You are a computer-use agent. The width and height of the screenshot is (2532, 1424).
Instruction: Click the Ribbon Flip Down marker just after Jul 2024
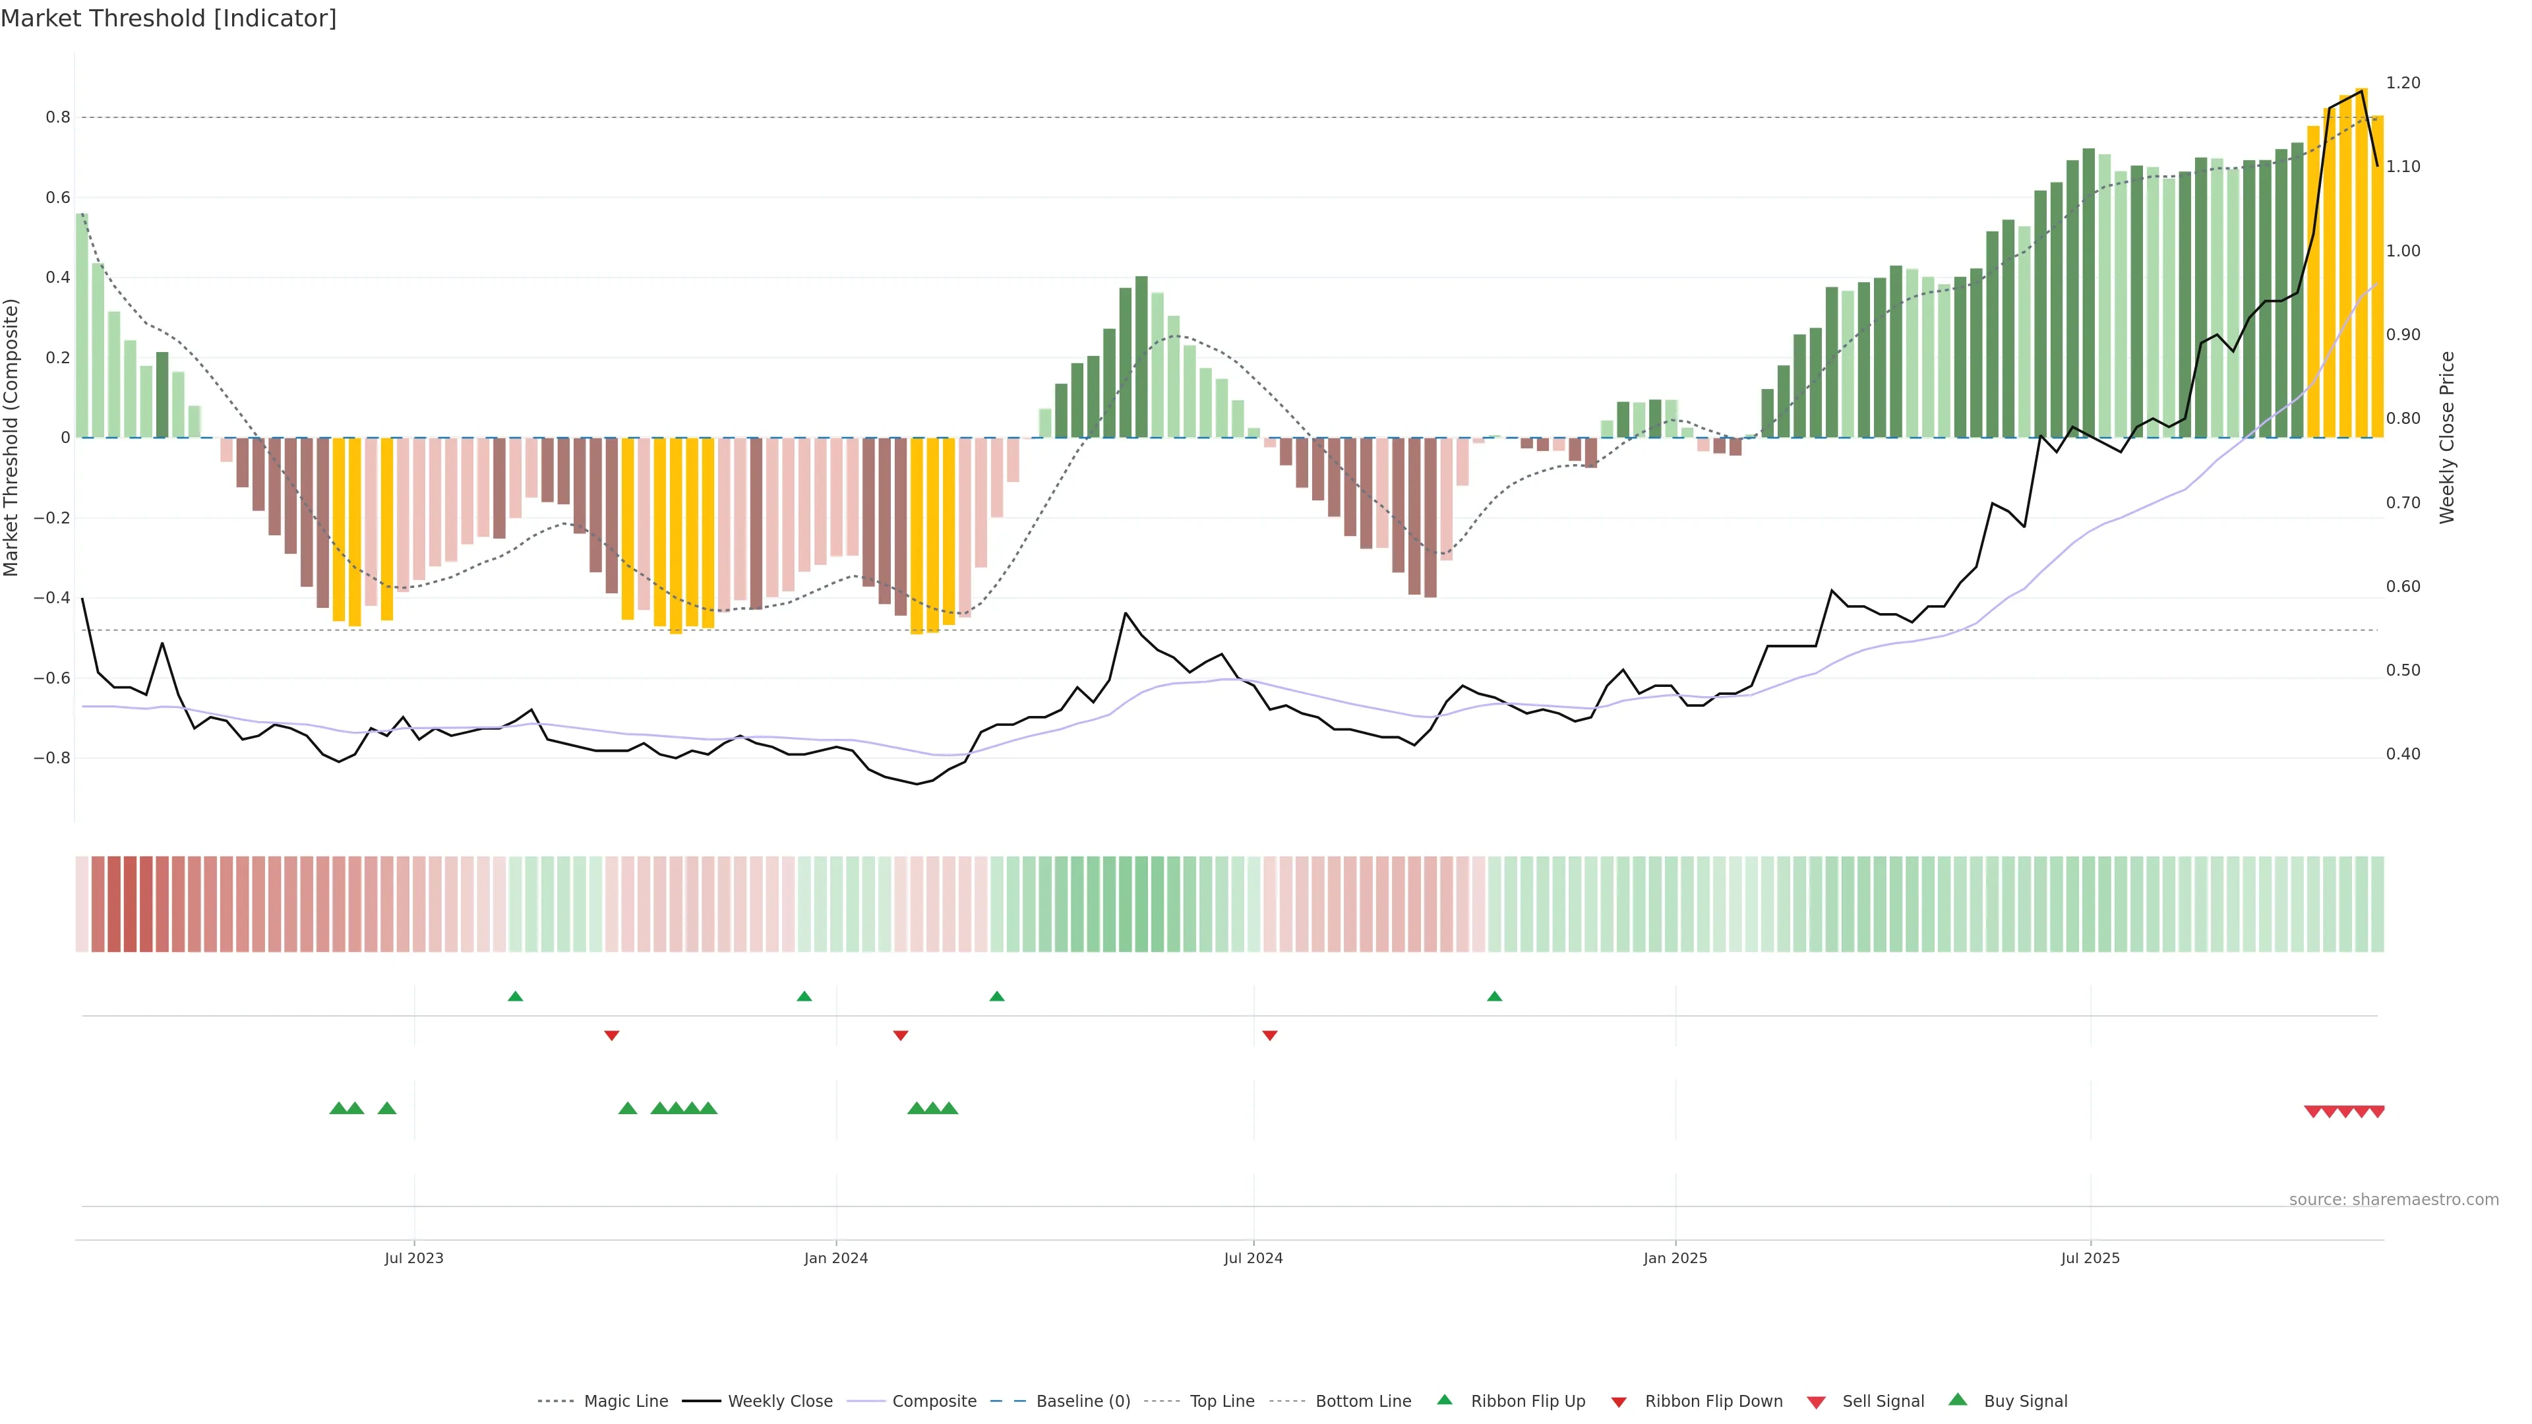(1269, 1035)
